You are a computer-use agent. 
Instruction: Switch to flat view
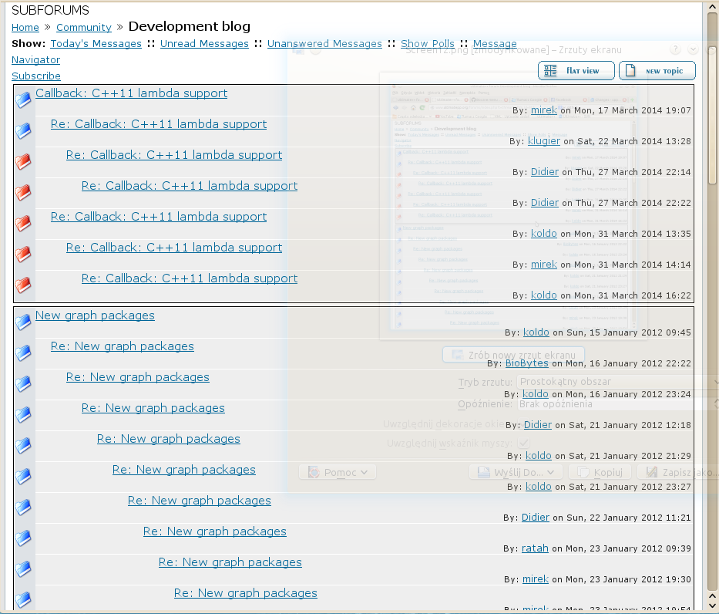576,71
